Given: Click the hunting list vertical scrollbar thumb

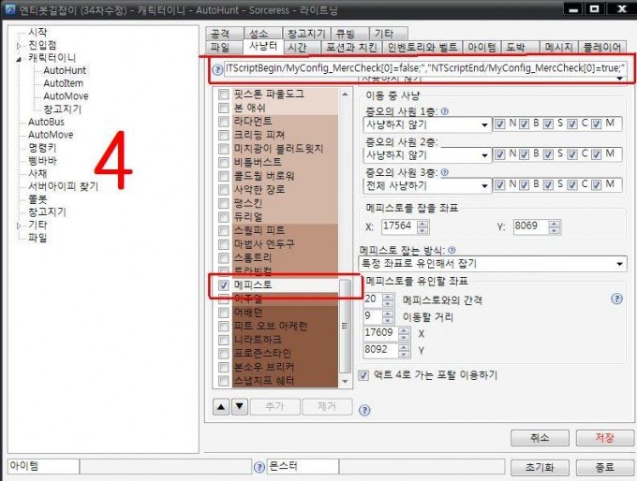Looking at the screenshot, I should [x=345, y=326].
